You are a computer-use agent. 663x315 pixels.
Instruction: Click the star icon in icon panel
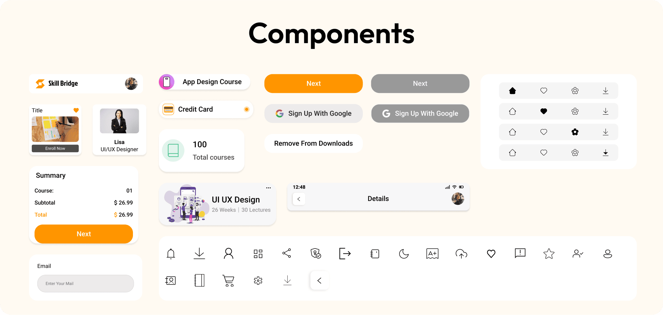549,254
